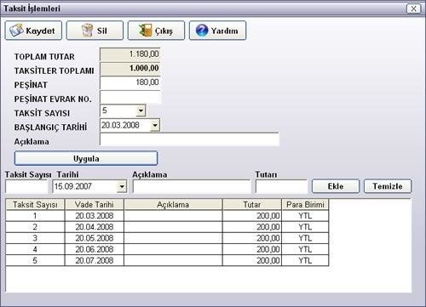
Task: Click the Yardım button's question mark icon
Action: (x=202, y=31)
